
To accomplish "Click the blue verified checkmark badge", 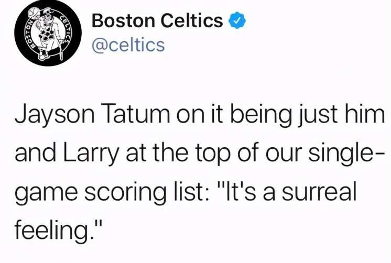I will pos(237,20).
